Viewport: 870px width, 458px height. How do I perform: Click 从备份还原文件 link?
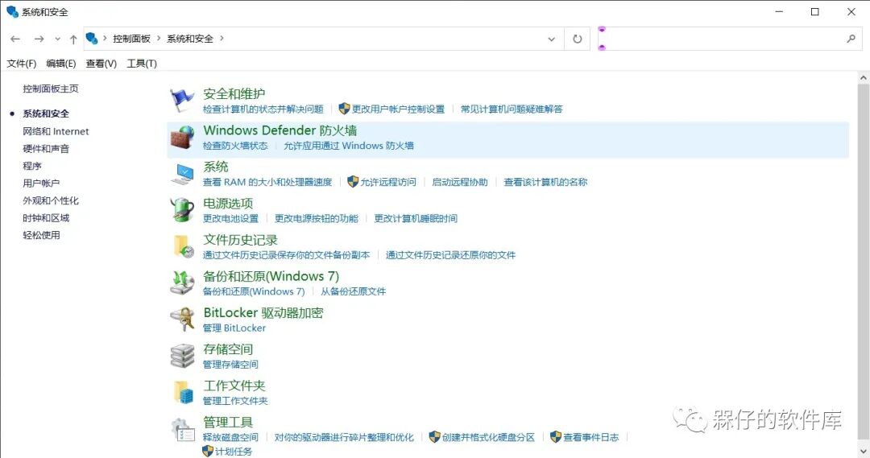tap(353, 291)
